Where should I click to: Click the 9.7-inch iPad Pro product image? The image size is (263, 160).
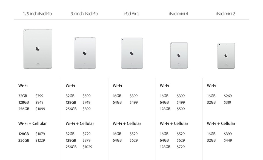coord(85,53)
